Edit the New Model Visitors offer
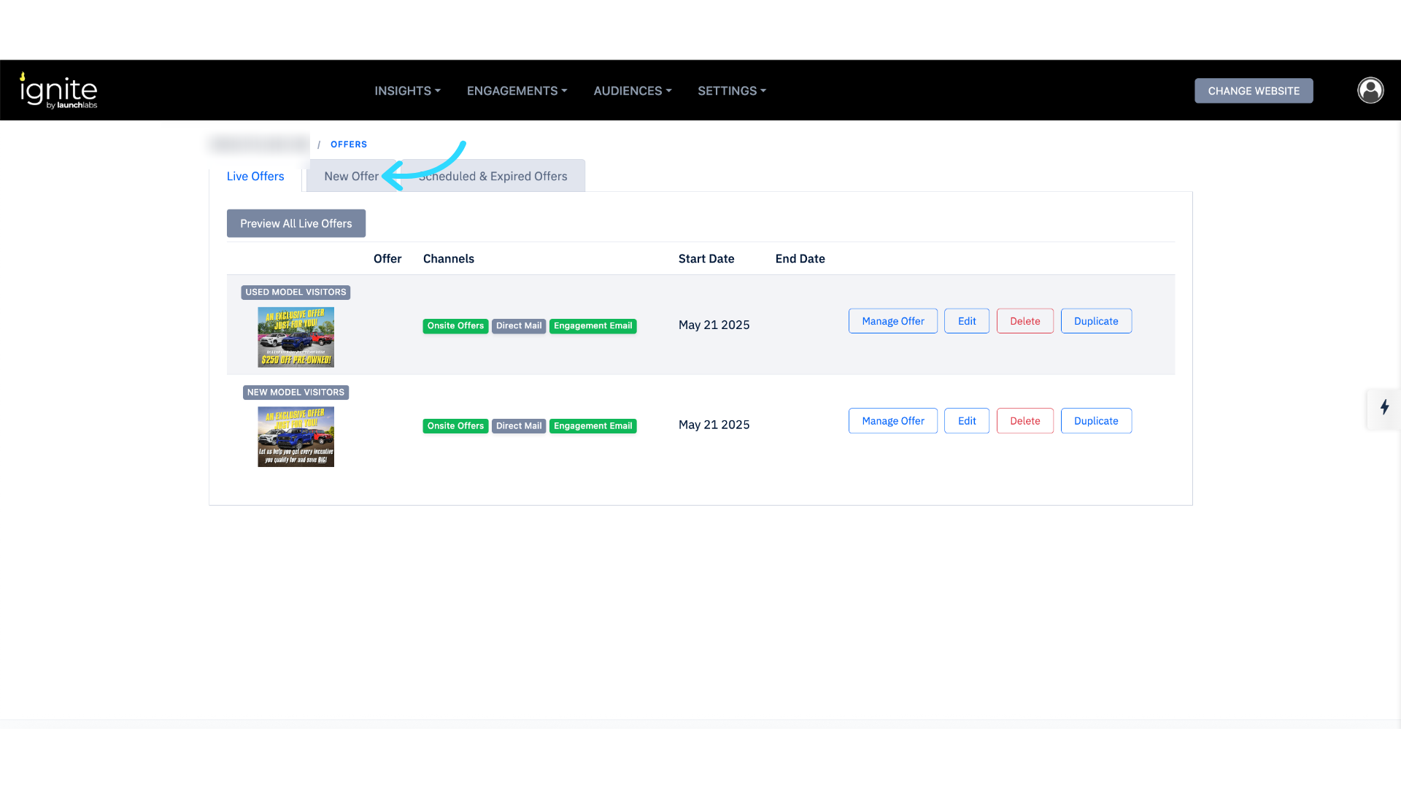 coord(966,421)
